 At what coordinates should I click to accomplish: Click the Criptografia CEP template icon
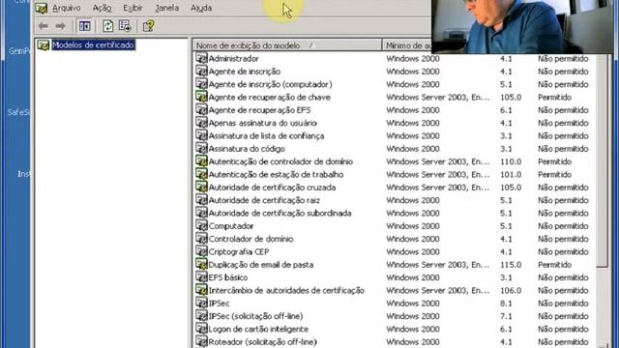(201, 251)
